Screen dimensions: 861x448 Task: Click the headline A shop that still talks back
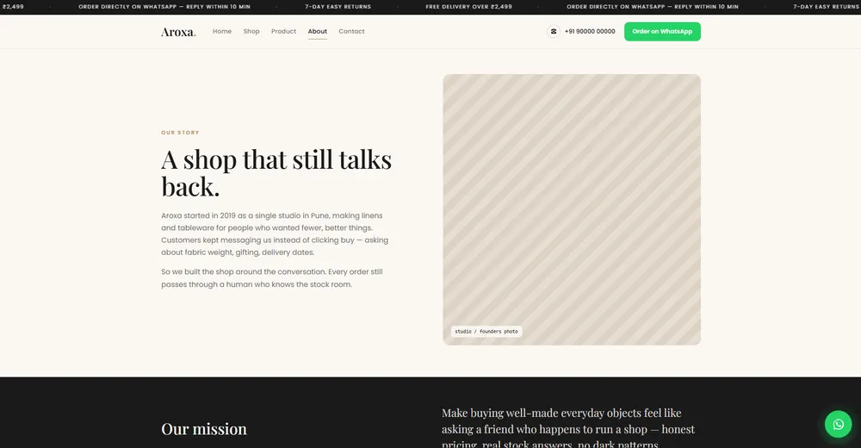276,172
